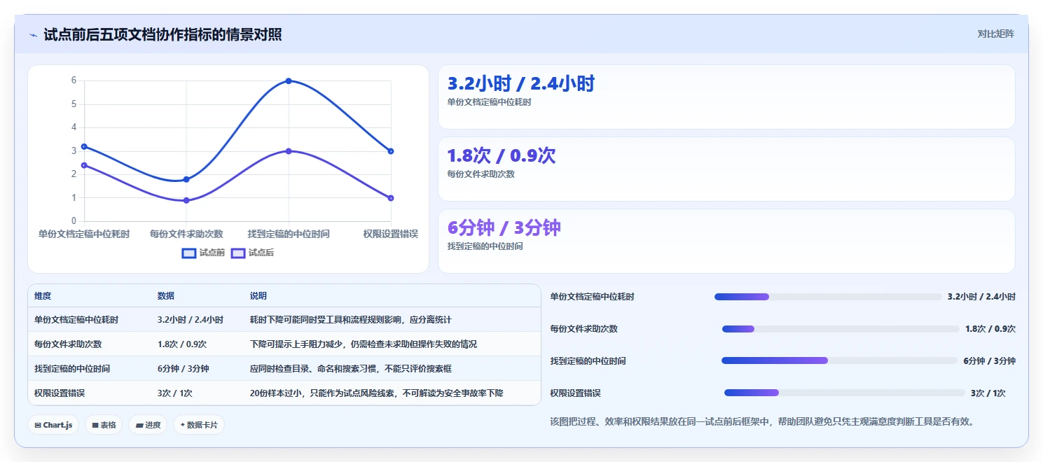Click the icon in the 进度 chip
The height and width of the screenshot is (462, 1043).
point(139,425)
